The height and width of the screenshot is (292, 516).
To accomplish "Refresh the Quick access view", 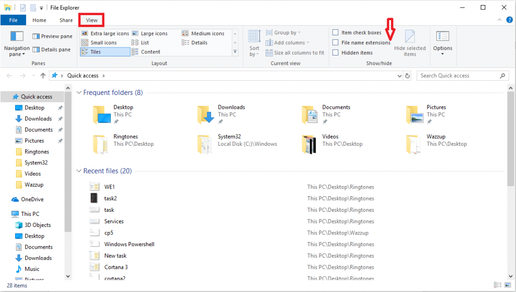I will click(x=407, y=76).
